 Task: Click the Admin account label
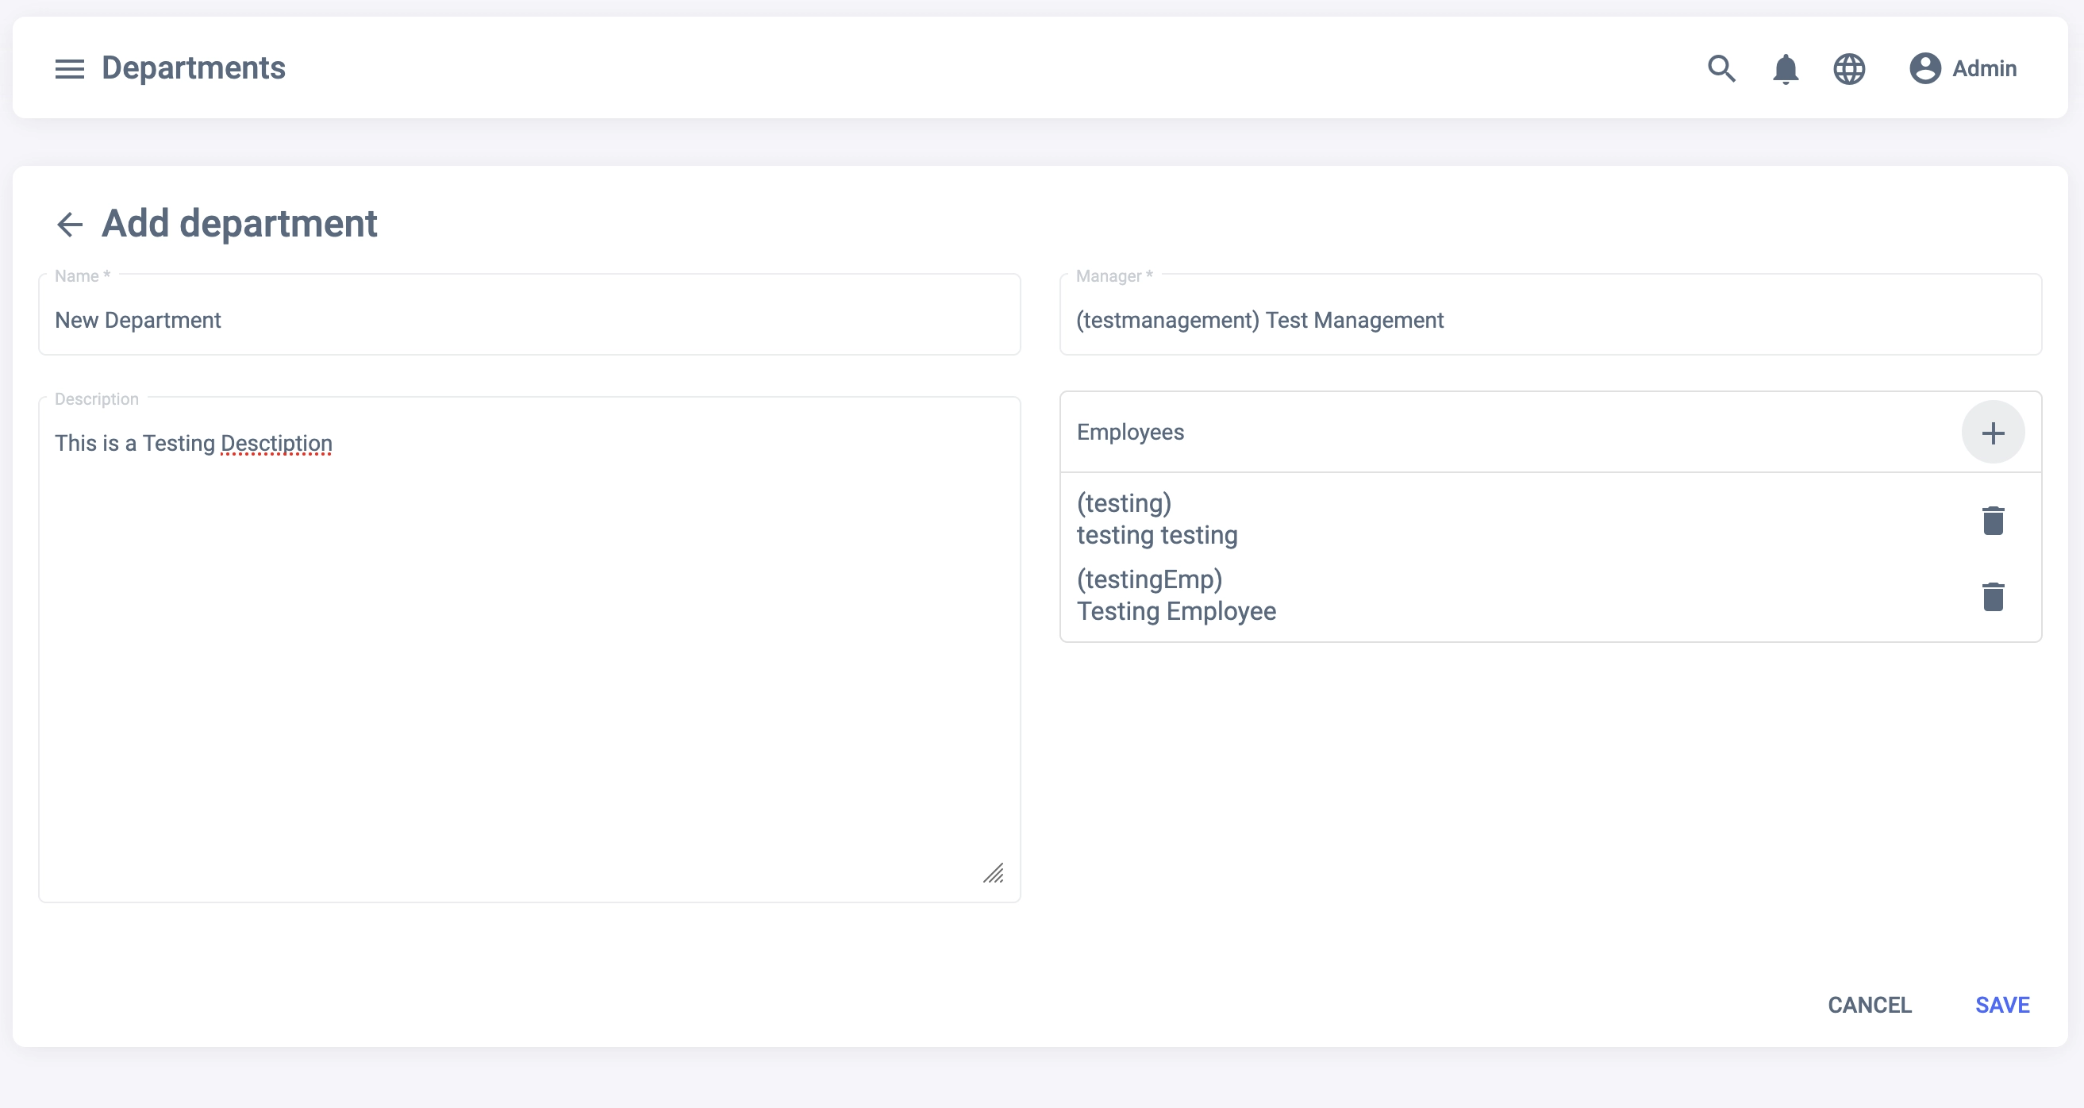point(1984,69)
